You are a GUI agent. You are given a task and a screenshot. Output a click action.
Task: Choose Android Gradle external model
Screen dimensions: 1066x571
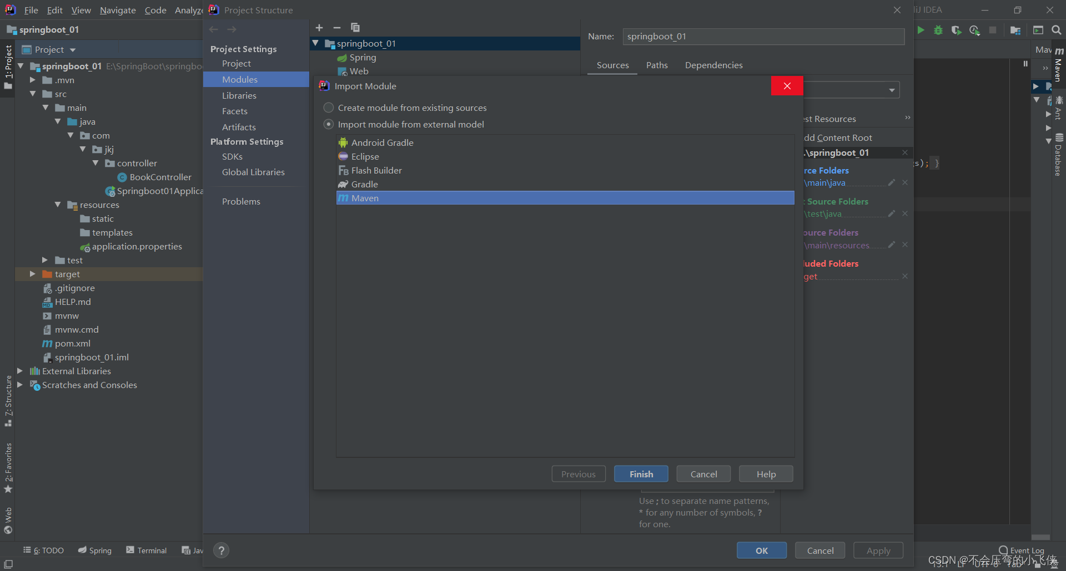(x=565, y=142)
